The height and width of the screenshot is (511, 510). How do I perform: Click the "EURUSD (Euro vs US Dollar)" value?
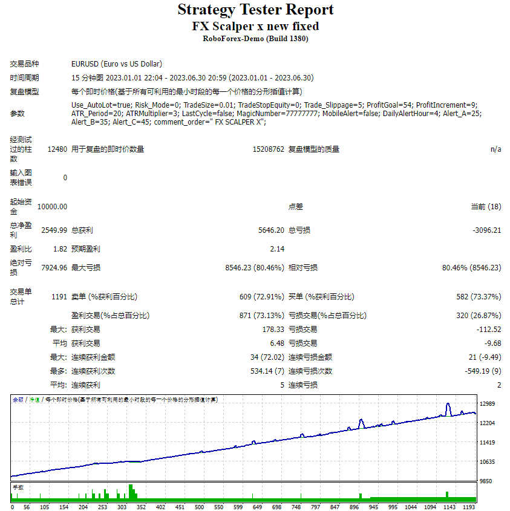[x=117, y=64]
